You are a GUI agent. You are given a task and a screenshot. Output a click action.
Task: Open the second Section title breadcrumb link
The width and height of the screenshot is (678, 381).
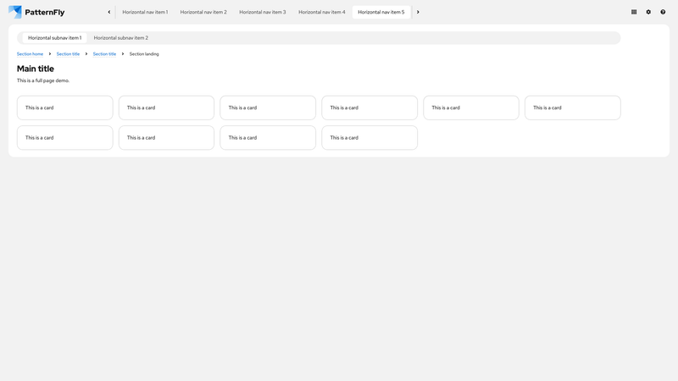pos(104,54)
